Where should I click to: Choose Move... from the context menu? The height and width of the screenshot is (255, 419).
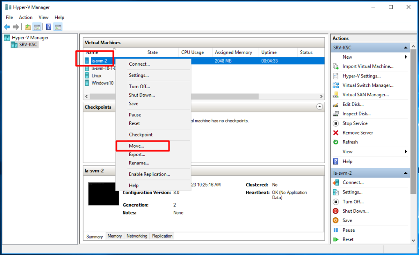click(x=153, y=146)
